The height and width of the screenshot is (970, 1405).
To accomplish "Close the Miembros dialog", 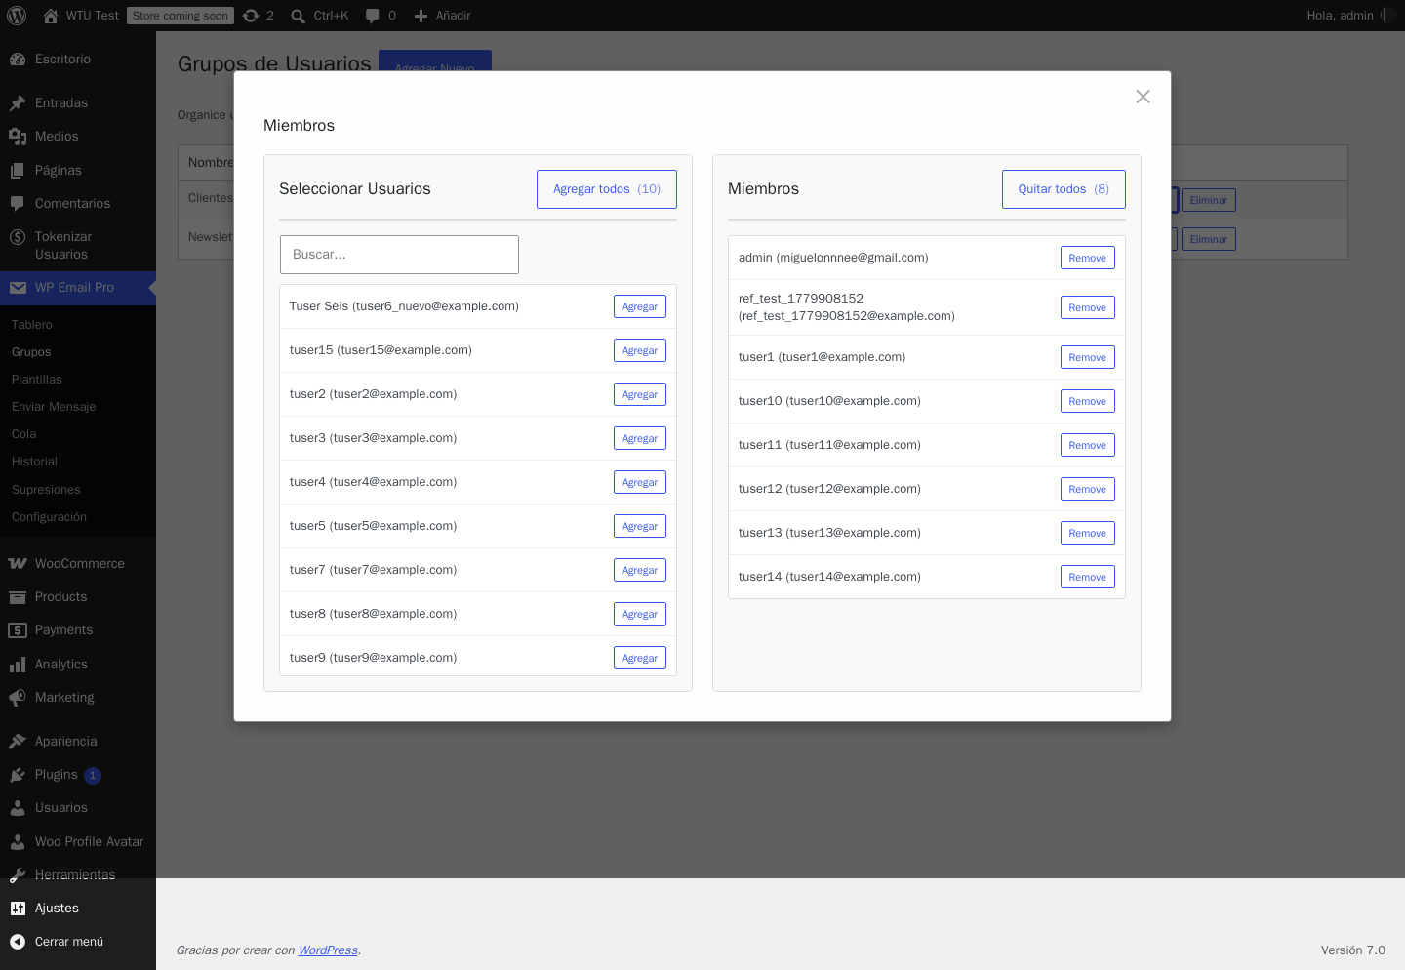I will point(1143,97).
